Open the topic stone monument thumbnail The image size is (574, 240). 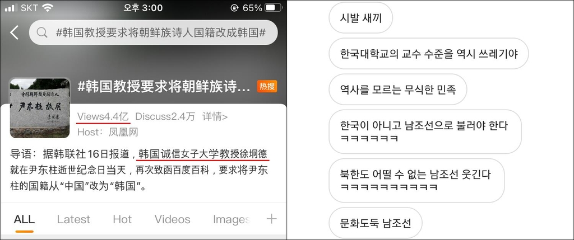point(40,108)
